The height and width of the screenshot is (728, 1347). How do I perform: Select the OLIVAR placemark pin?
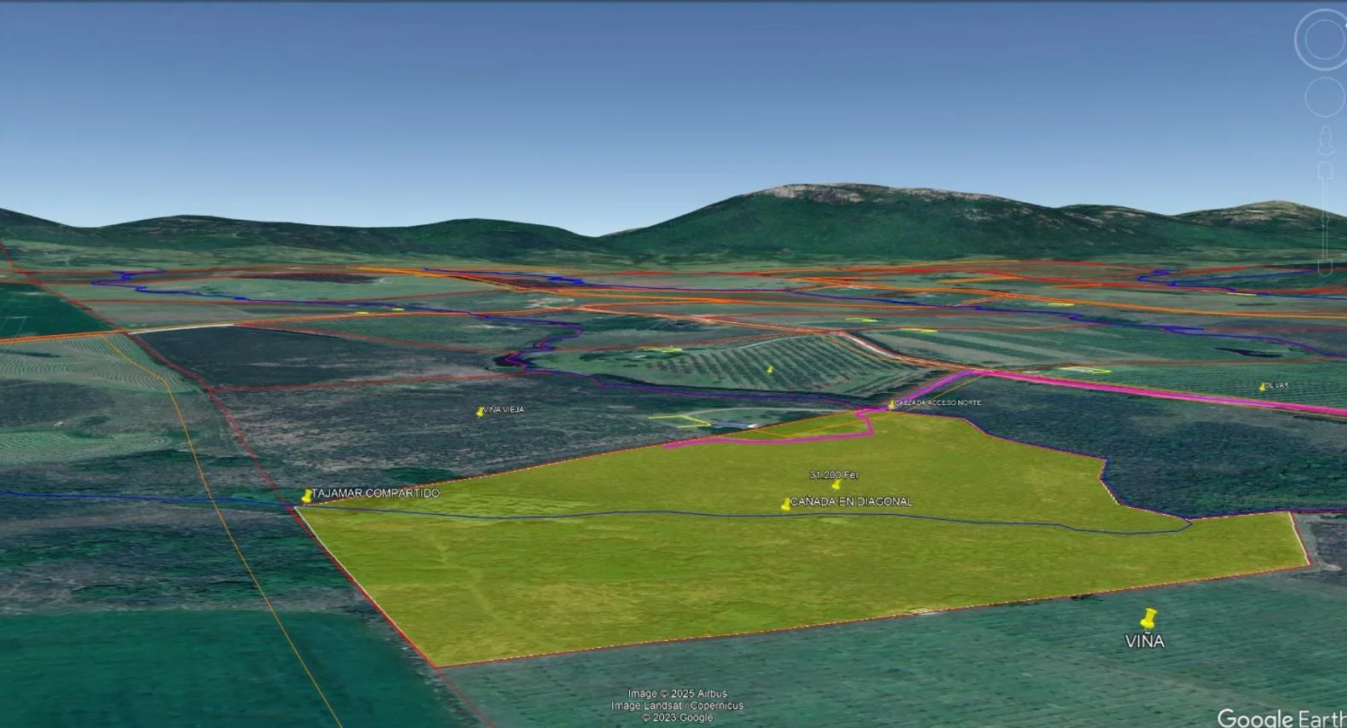pyautogui.click(x=1263, y=387)
